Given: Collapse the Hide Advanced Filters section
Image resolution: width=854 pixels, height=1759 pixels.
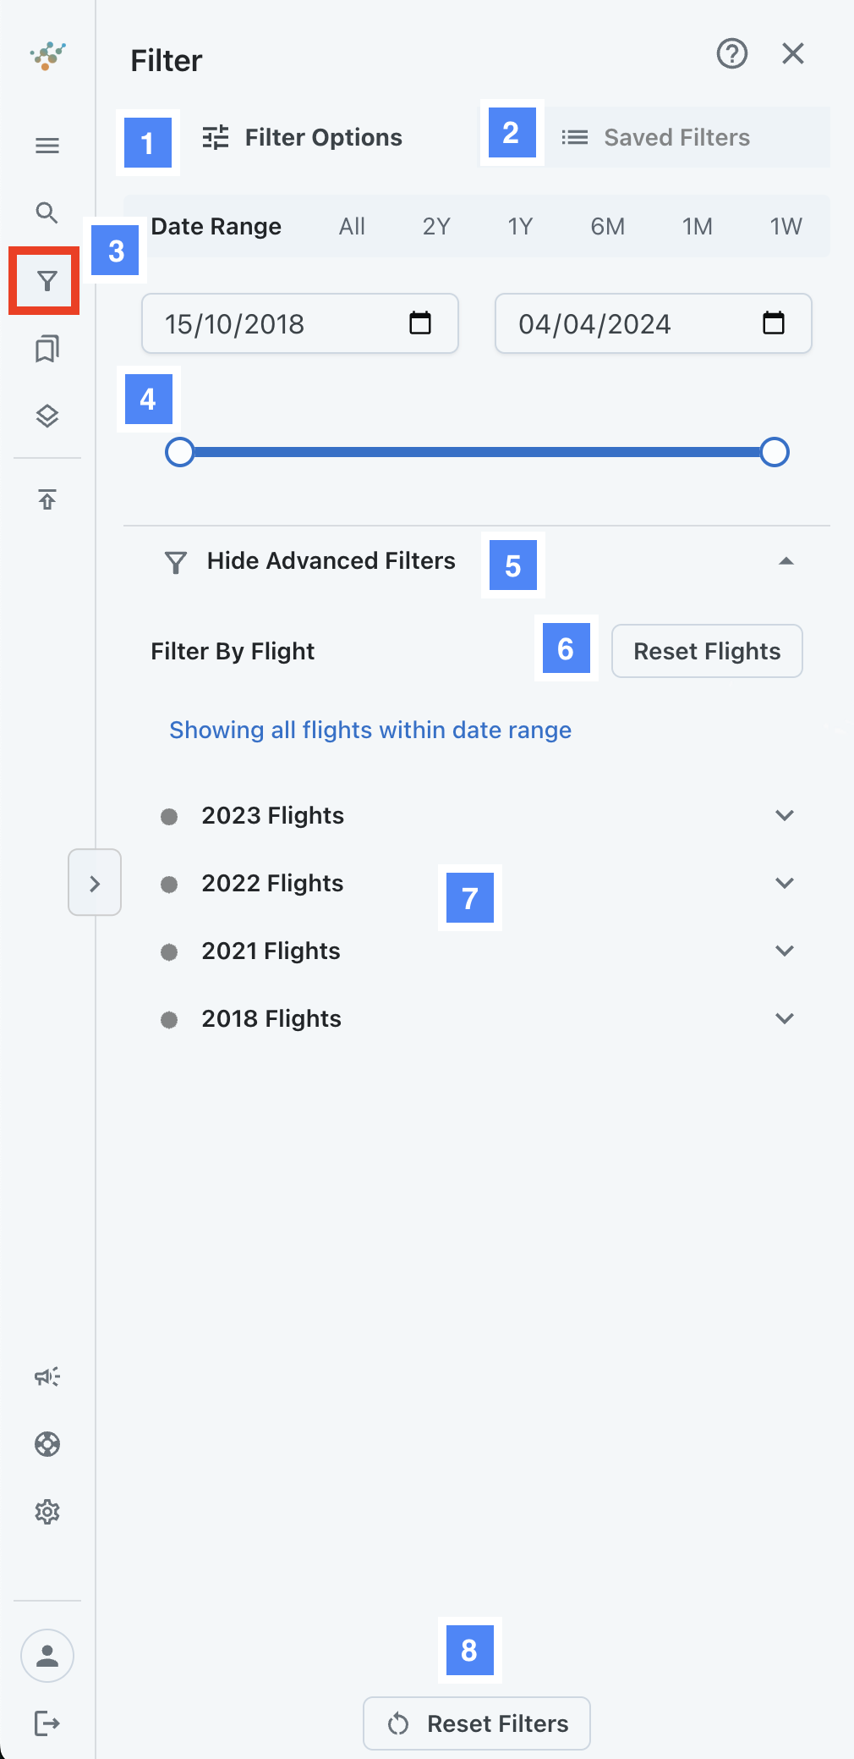Looking at the screenshot, I should [786, 561].
